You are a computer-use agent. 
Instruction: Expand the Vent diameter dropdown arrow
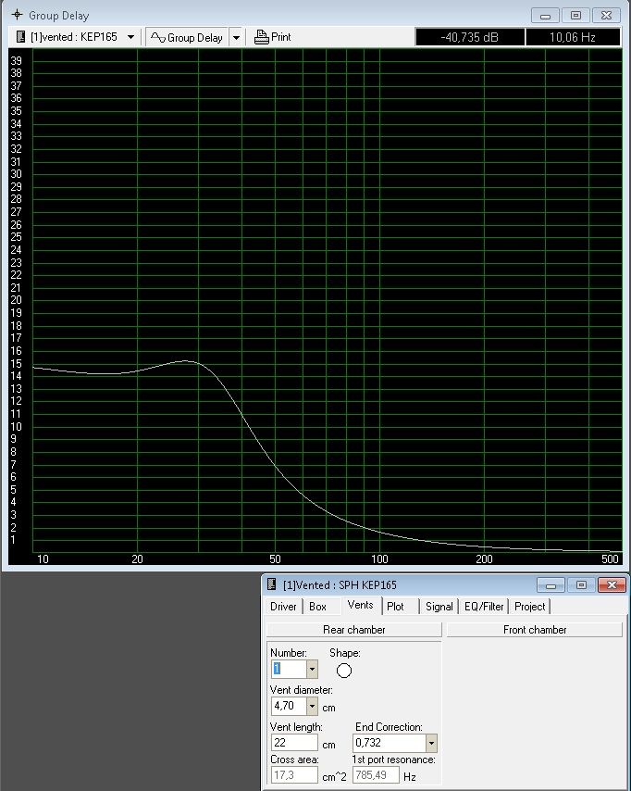click(x=312, y=706)
